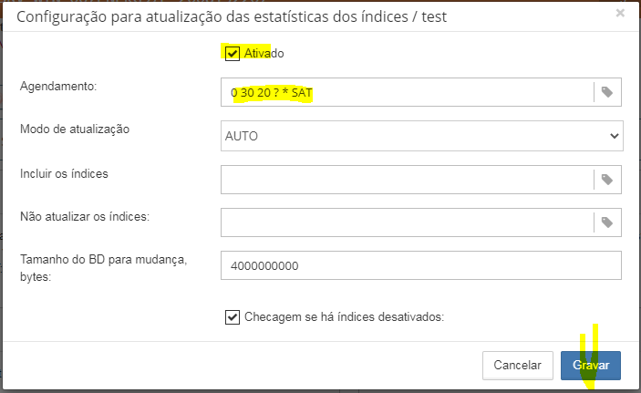Focus the Incluir os índices text field
Screen dimensions: 641x393
click(x=406, y=180)
